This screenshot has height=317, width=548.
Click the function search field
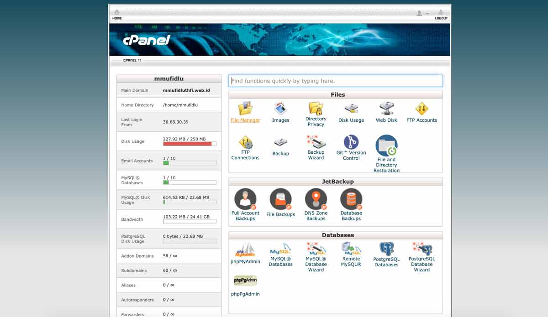[x=336, y=80]
